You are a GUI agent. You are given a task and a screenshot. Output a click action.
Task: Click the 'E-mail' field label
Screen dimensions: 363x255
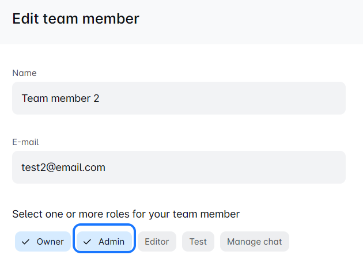[x=25, y=142]
